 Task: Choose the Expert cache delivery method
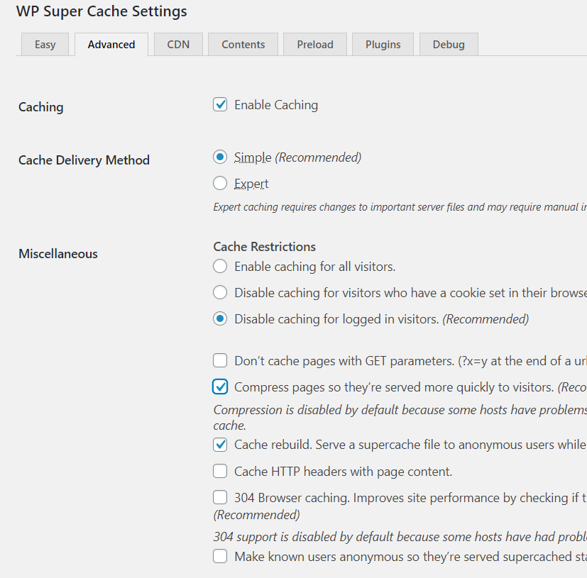pyautogui.click(x=220, y=183)
